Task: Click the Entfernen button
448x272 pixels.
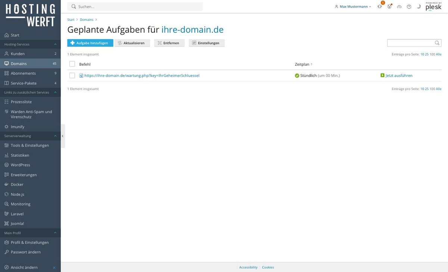Action: point(169,43)
